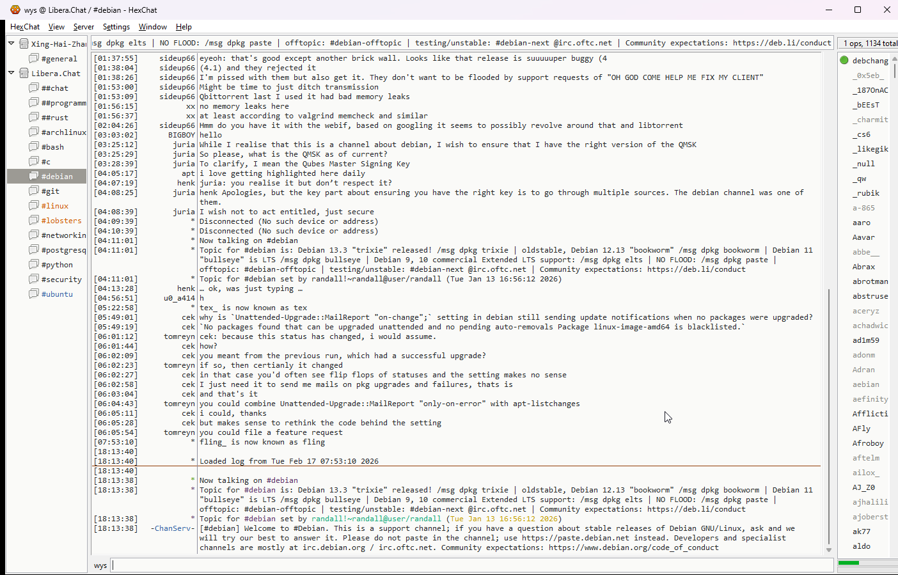
Task: Select user aaro in the user list
Action: click(861, 223)
